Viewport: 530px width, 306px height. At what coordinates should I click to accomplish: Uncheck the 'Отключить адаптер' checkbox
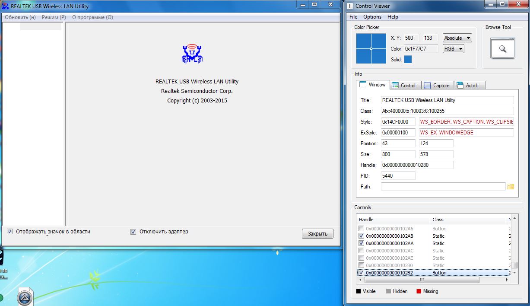[133, 232]
